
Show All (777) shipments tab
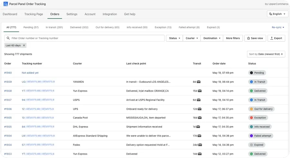pyautogui.click(x=11, y=27)
